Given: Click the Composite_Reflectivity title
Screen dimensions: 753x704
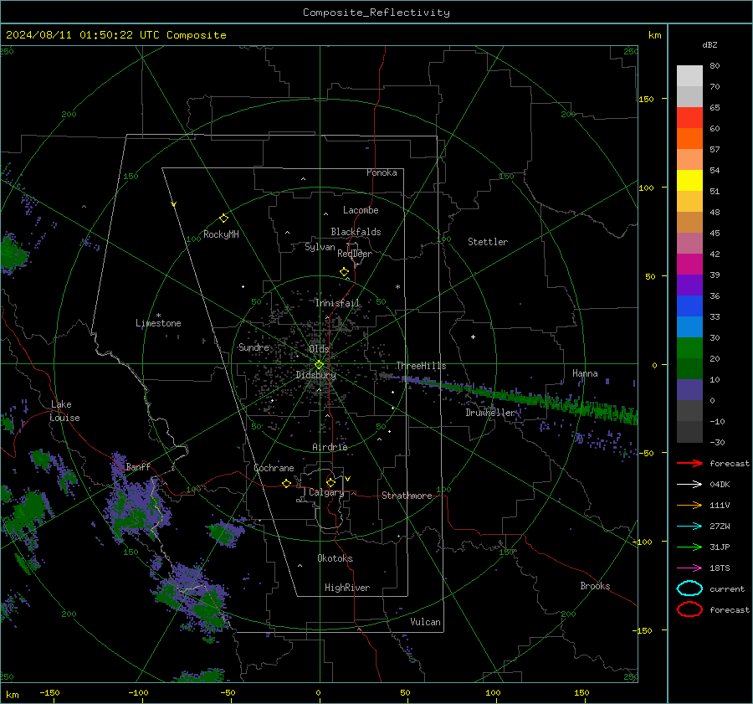Looking at the screenshot, I should [x=376, y=13].
